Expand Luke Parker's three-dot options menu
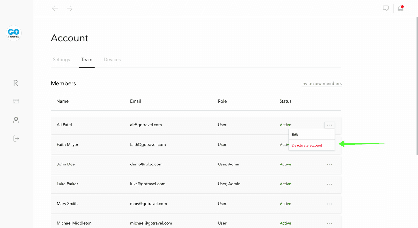The height and width of the screenshot is (228, 418). click(330, 184)
